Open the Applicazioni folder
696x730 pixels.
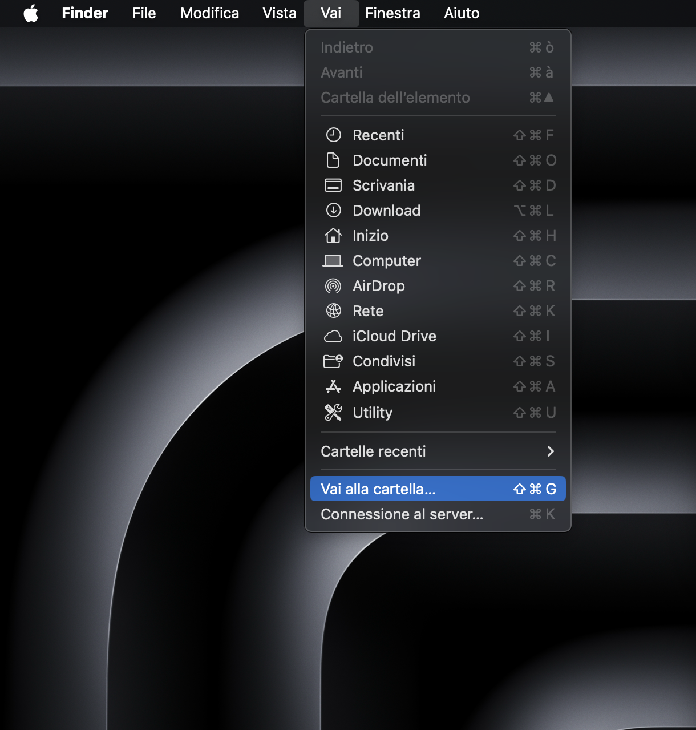(394, 386)
